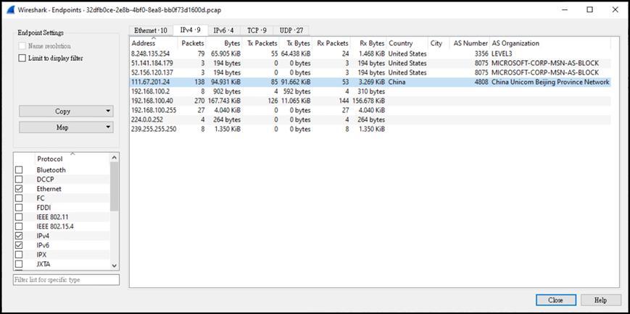This screenshot has height=314, width=630.
Task: Click the Close button
Action: 555,300
